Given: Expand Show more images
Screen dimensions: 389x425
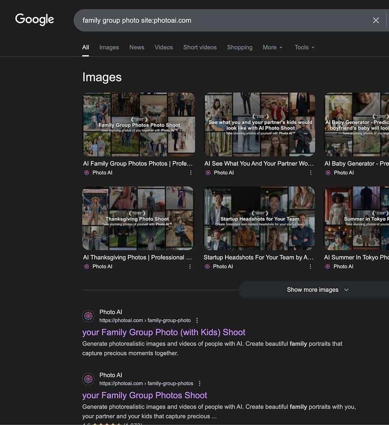Looking at the screenshot, I should point(317,290).
